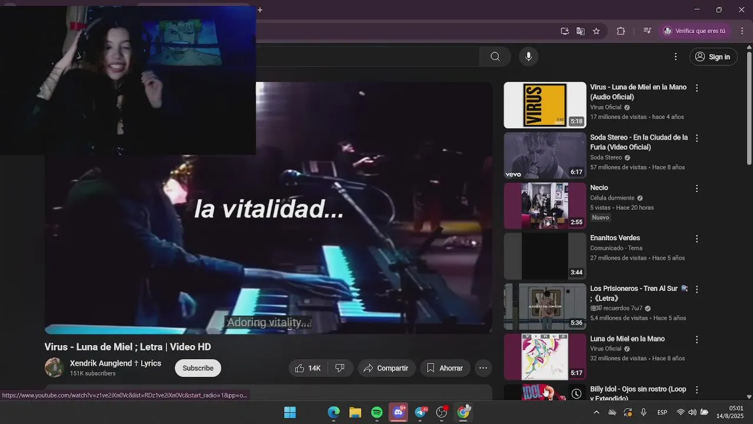Open Telegram from the taskbar
Viewport: 753px width, 424px height.
421,412
